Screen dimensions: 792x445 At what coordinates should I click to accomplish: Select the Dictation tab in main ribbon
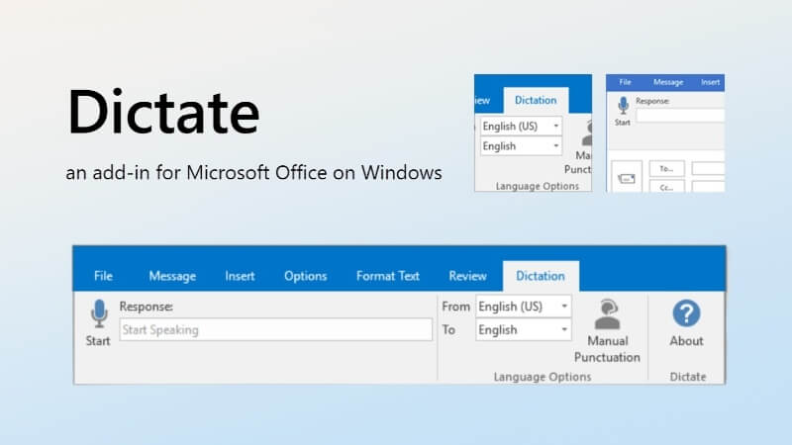(x=541, y=276)
